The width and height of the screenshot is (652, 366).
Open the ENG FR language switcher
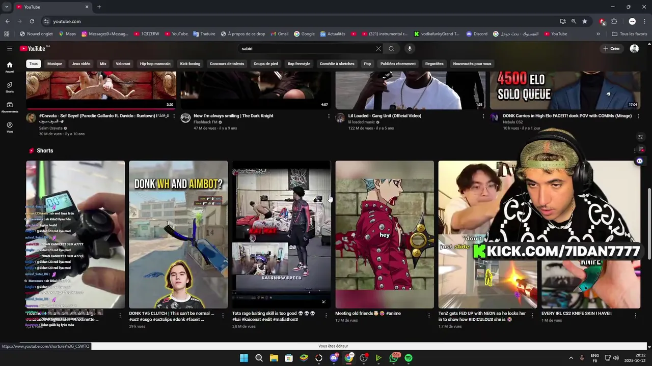pyautogui.click(x=594, y=358)
